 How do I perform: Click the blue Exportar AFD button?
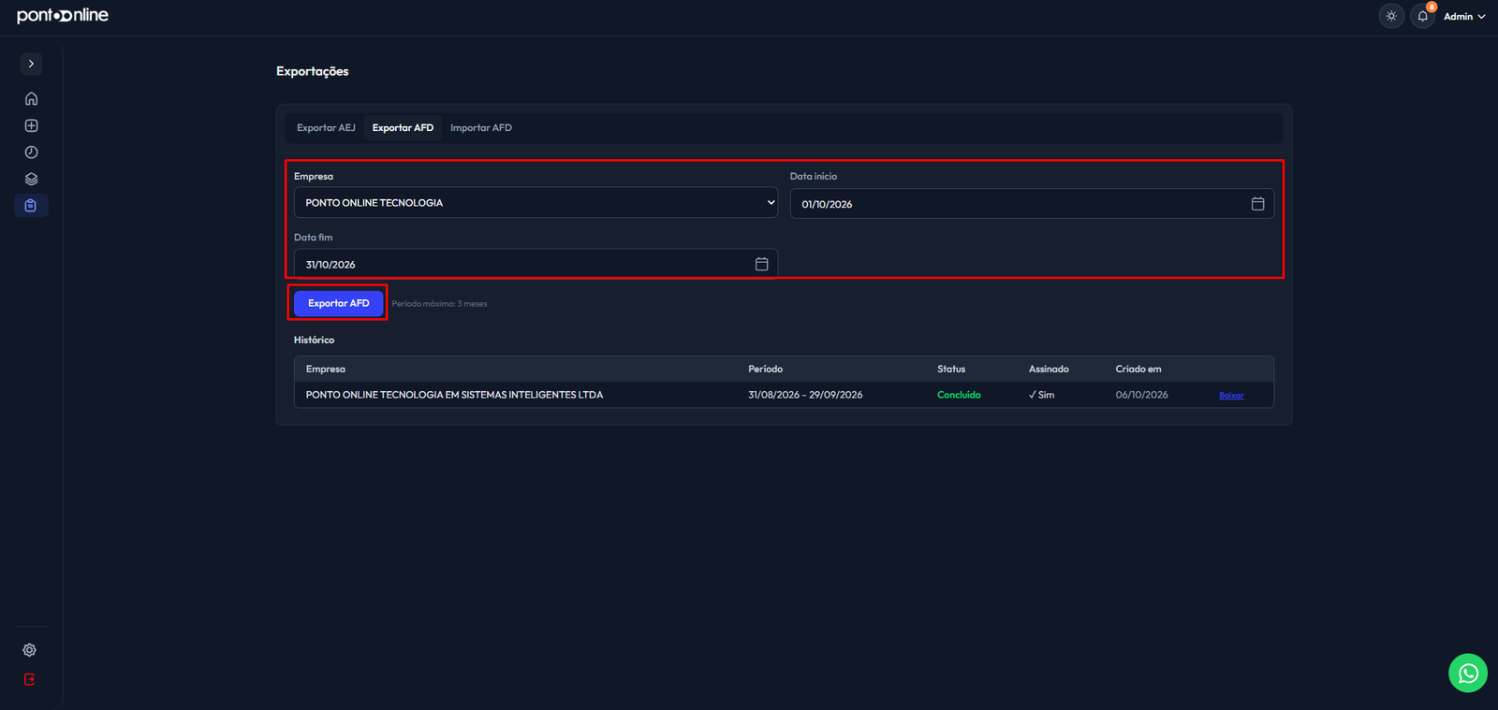(x=339, y=303)
